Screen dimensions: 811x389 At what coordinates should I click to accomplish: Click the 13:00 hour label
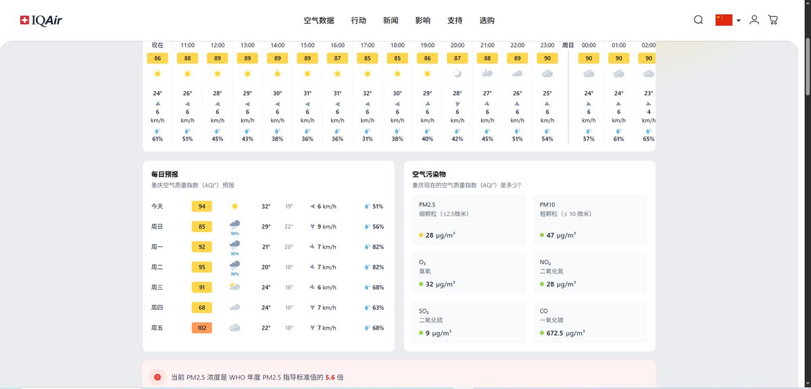[247, 45]
